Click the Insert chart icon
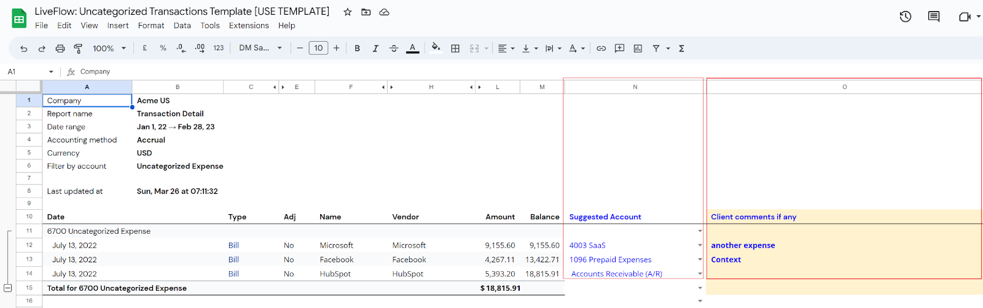 pos(638,48)
